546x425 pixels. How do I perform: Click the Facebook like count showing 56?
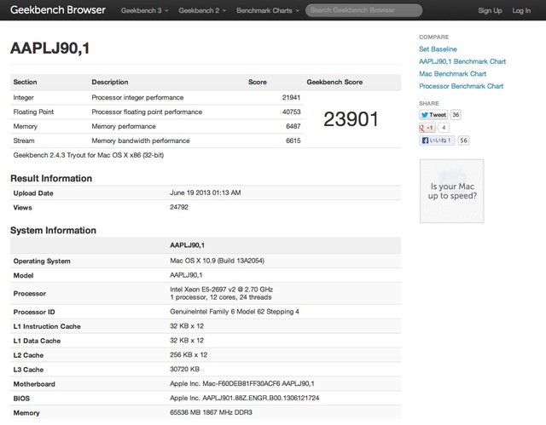click(x=463, y=141)
